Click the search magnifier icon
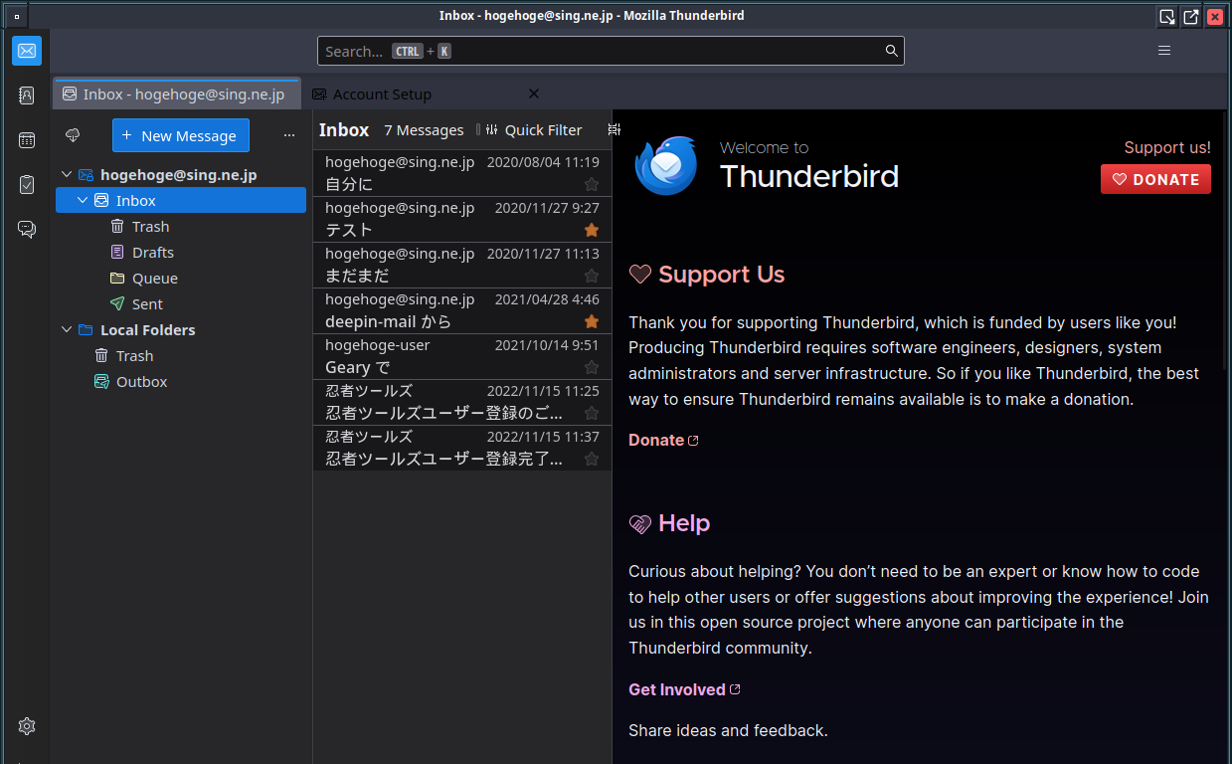The height and width of the screenshot is (764, 1232). point(892,51)
